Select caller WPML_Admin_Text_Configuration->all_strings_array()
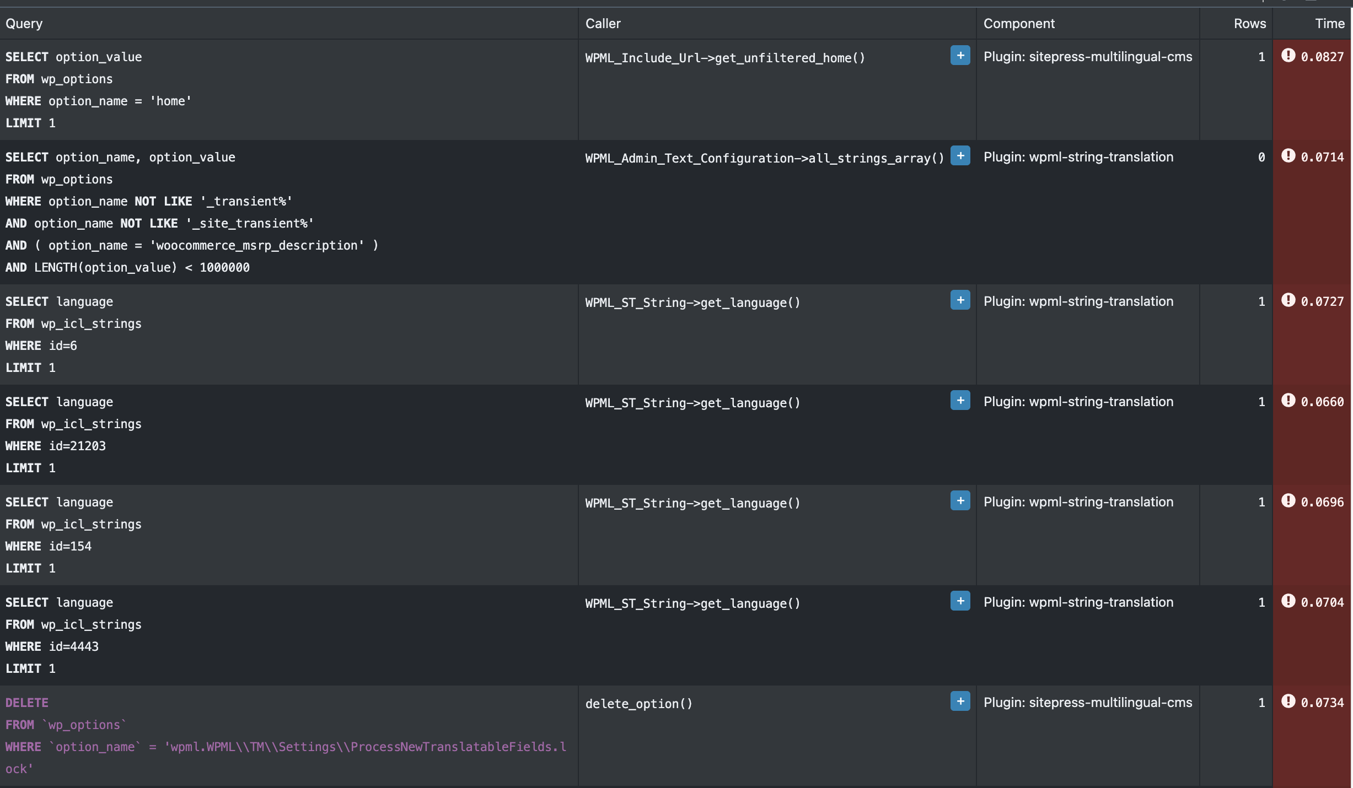This screenshot has width=1353, height=788. [x=765, y=158]
